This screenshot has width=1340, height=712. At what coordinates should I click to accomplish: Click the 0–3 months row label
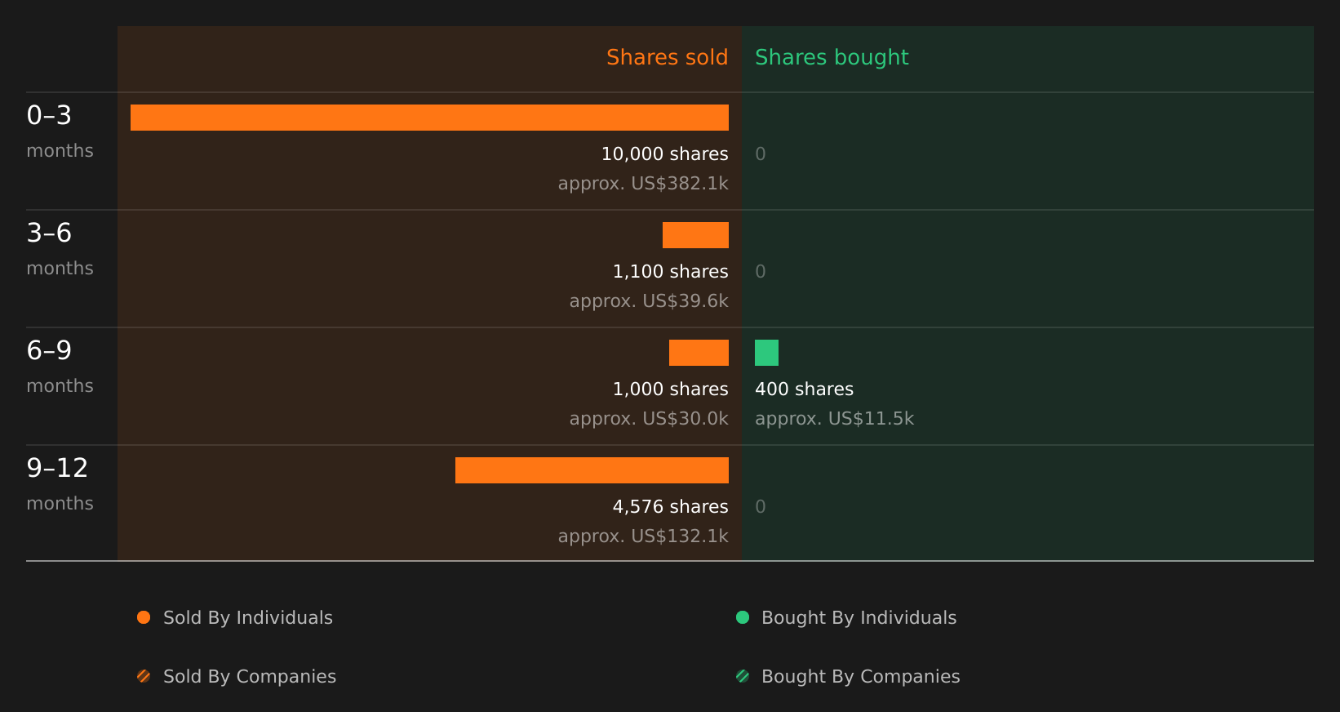click(60, 131)
